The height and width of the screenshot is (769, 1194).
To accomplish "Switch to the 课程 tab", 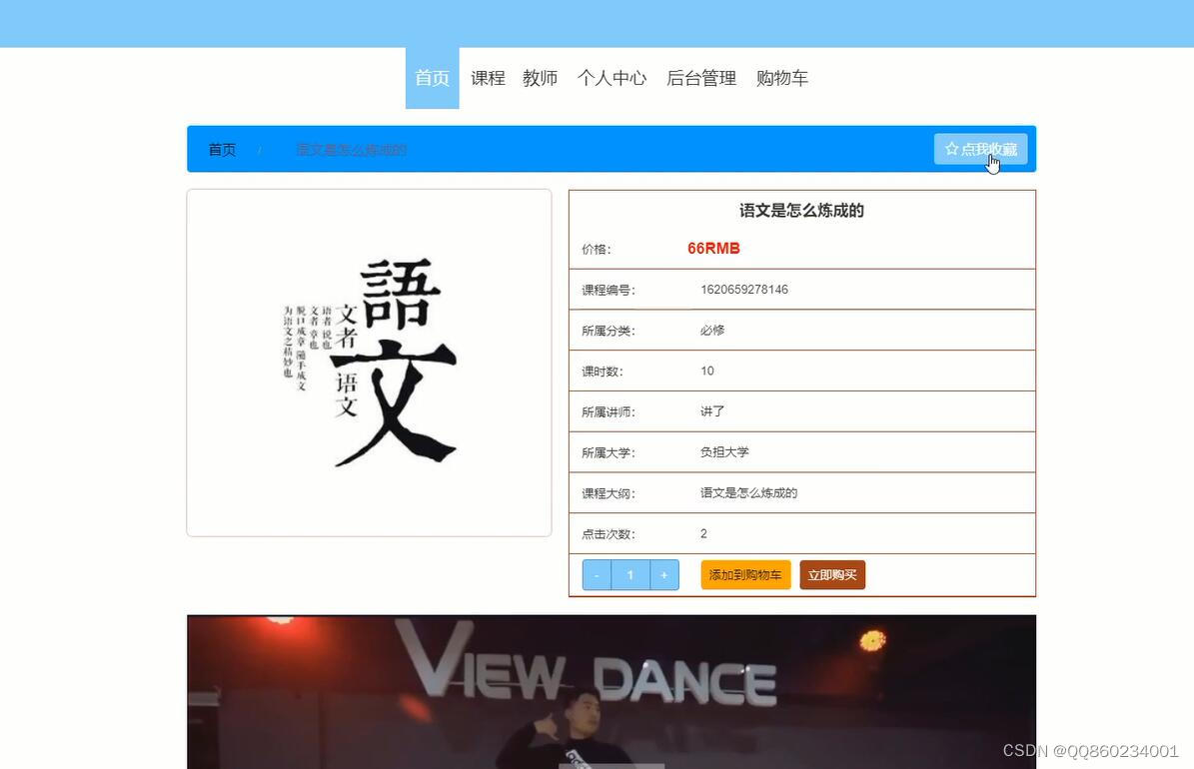I will coord(488,77).
